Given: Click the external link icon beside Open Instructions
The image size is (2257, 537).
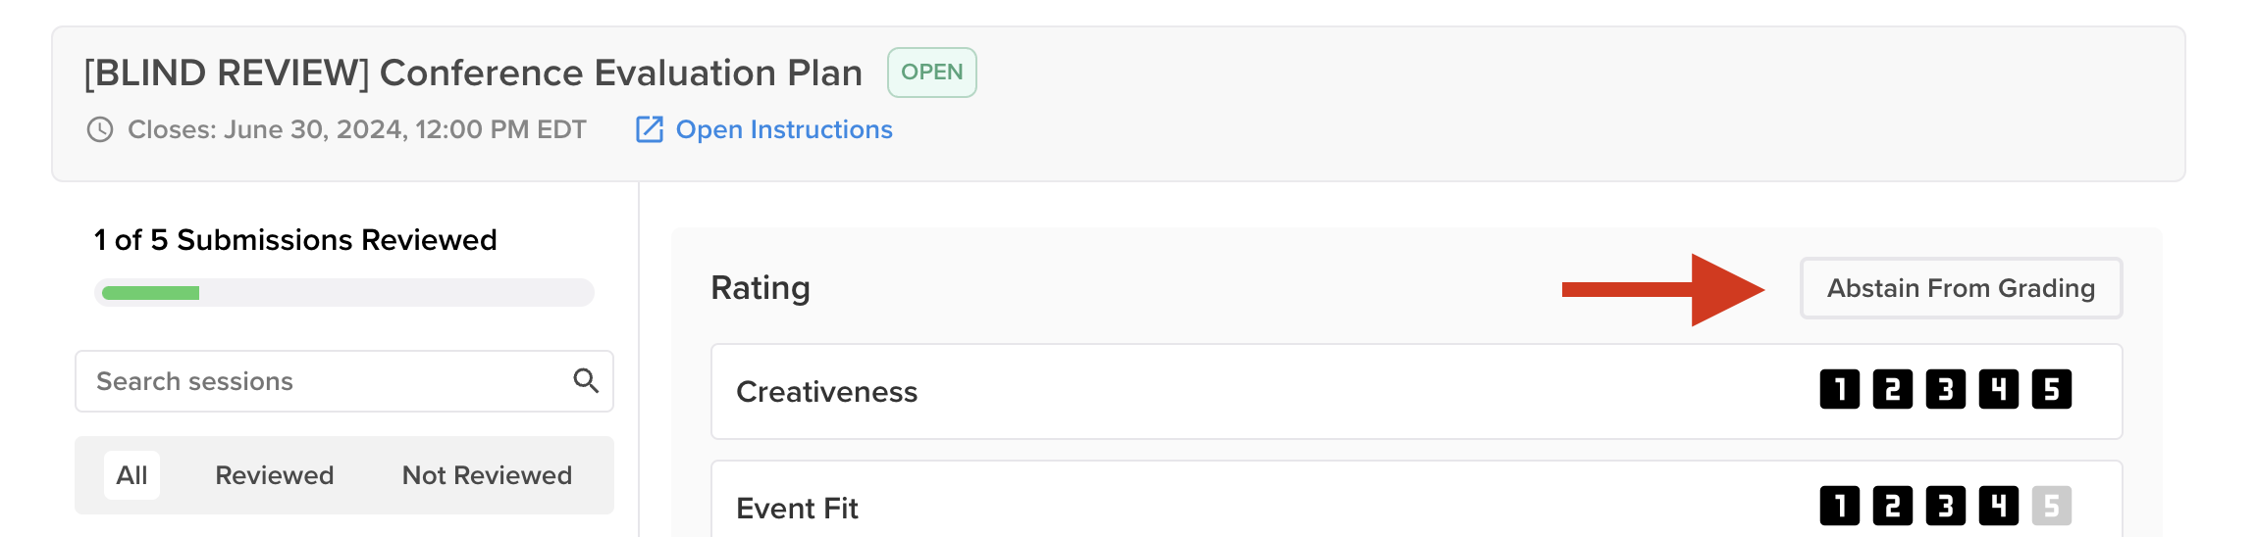Looking at the screenshot, I should pyautogui.click(x=650, y=129).
